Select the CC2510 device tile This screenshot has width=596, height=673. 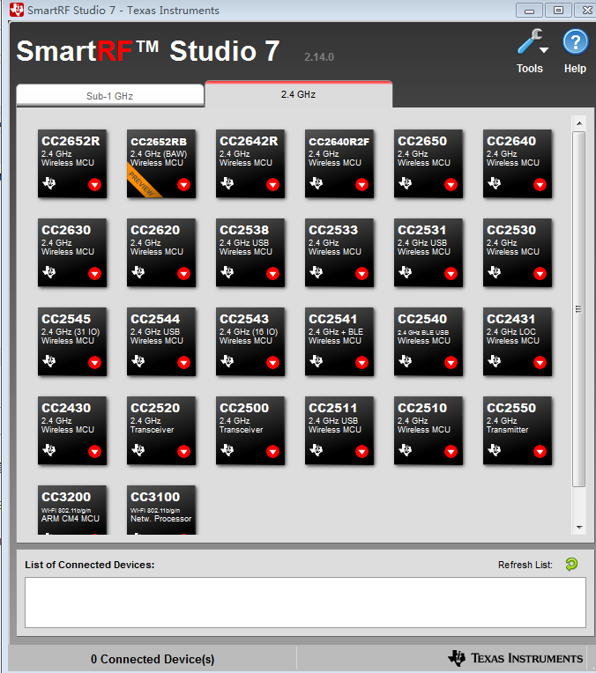(x=428, y=430)
